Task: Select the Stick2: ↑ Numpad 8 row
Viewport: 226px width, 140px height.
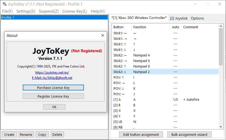Action: [x=165, y=66]
